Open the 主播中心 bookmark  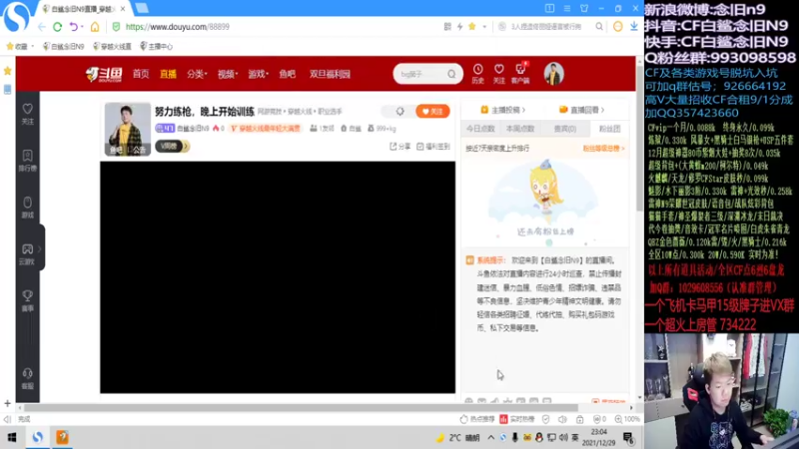coord(157,46)
